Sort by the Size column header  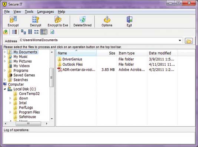[107, 53]
